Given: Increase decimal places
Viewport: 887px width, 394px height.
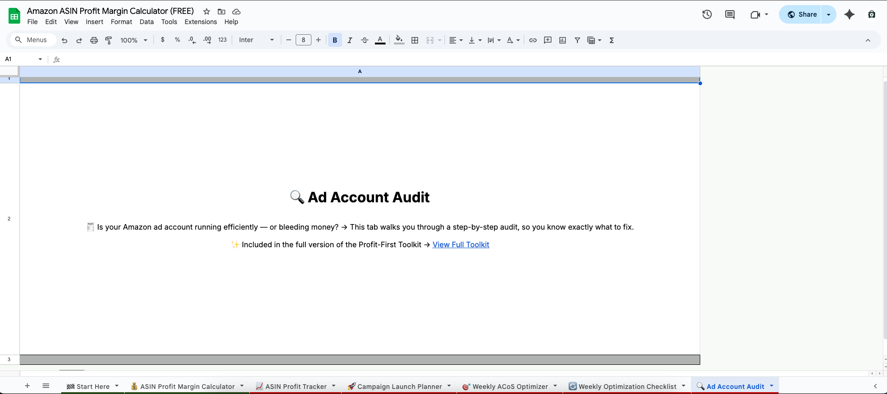Looking at the screenshot, I should pyautogui.click(x=207, y=40).
